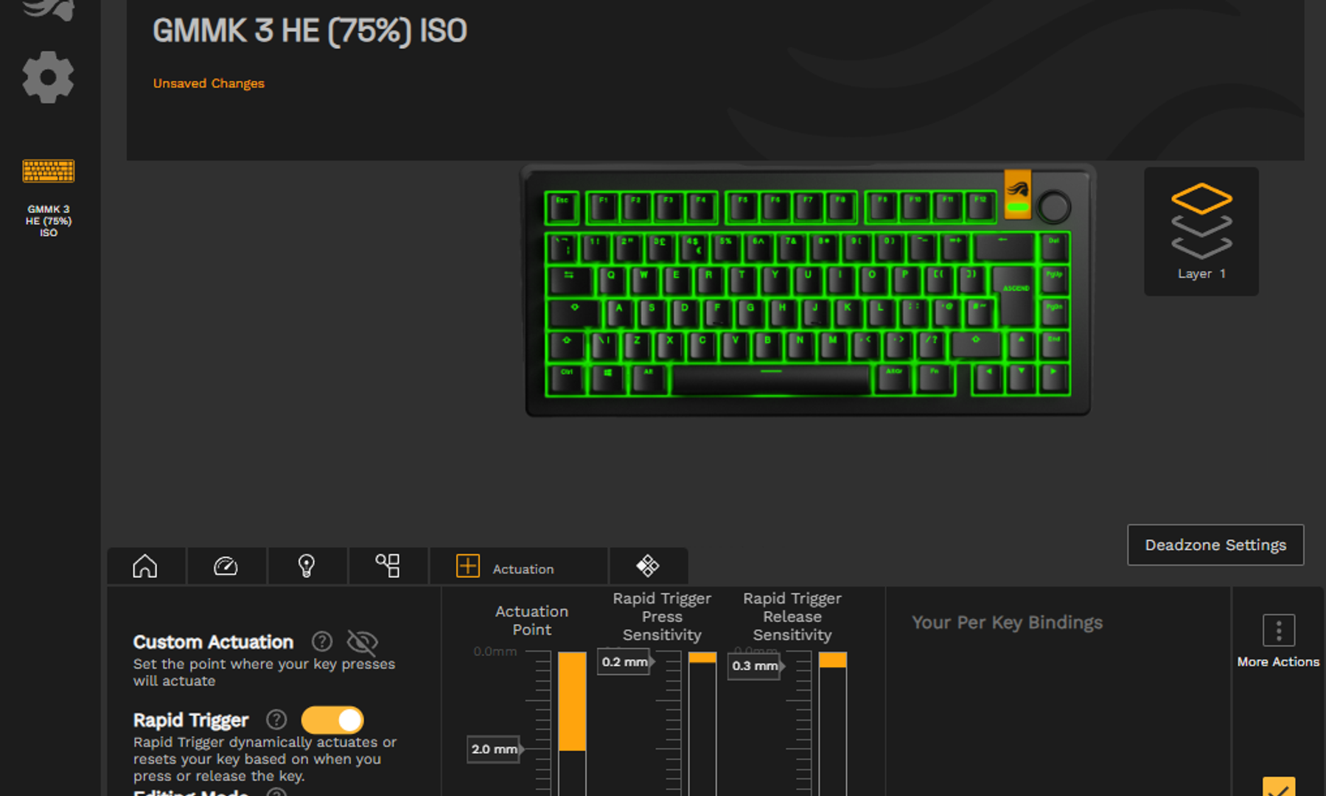Open the lightbulb lighting tab
This screenshot has width=1326, height=796.
[307, 566]
